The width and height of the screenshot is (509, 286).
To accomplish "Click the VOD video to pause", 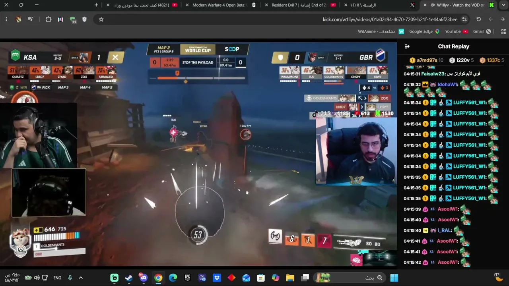I will [x=198, y=154].
